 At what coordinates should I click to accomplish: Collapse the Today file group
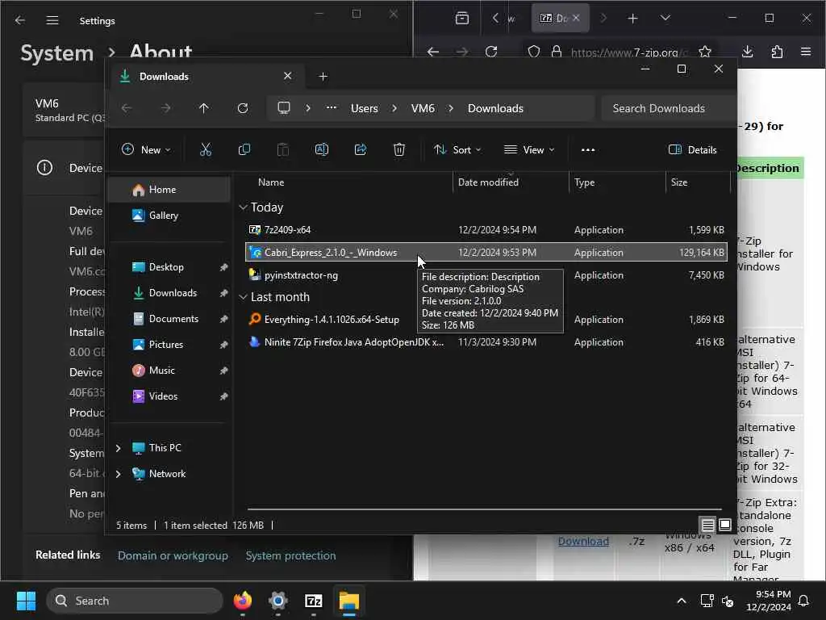pos(243,207)
